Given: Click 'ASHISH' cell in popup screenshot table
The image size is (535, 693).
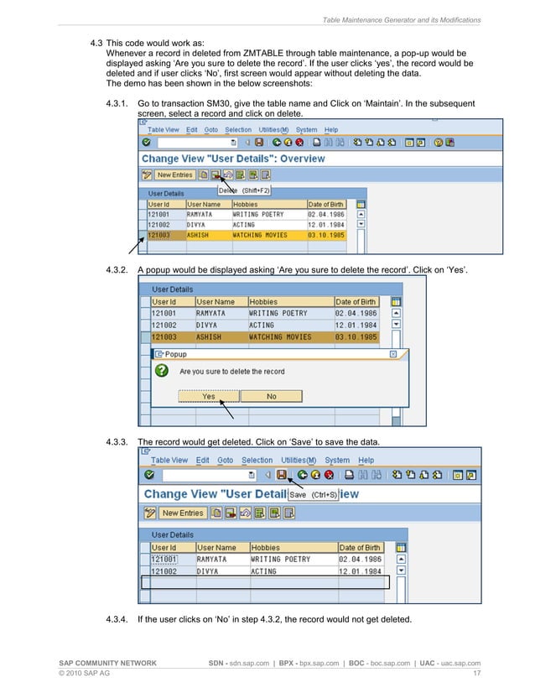Looking at the screenshot, I should pyautogui.click(x=221, y=337).
